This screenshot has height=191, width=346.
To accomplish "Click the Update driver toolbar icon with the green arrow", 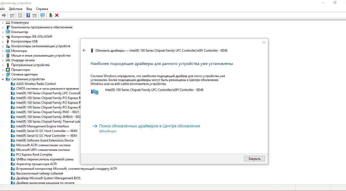I will [51, 15].
